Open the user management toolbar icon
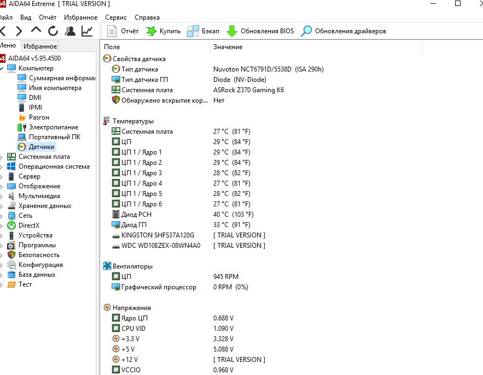The image size is (483, 375). pos(70,31)
